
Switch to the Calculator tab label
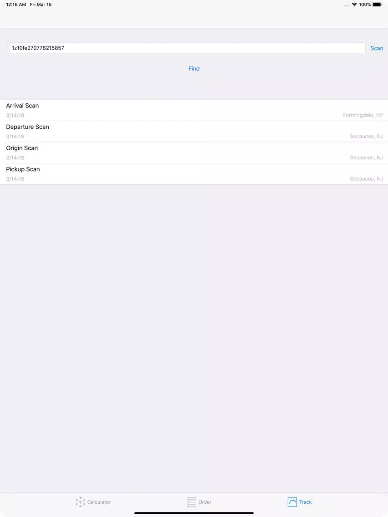coord(99,502)
